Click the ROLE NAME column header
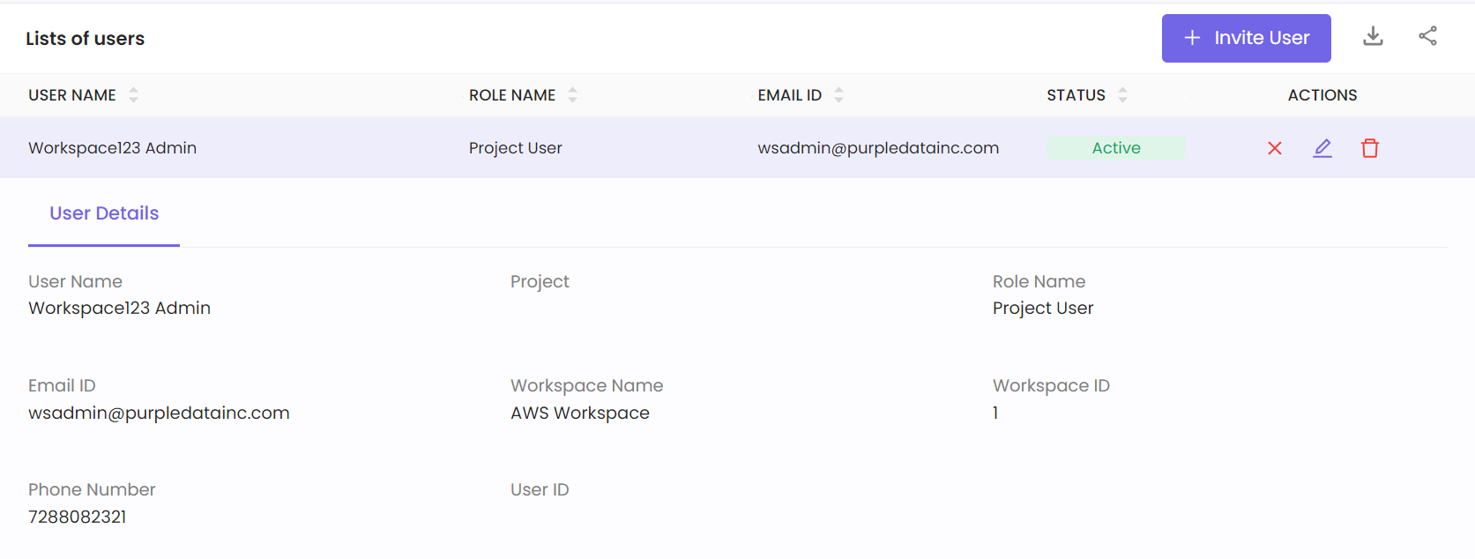Screen dimensions: 1475x559 [512, 95]
